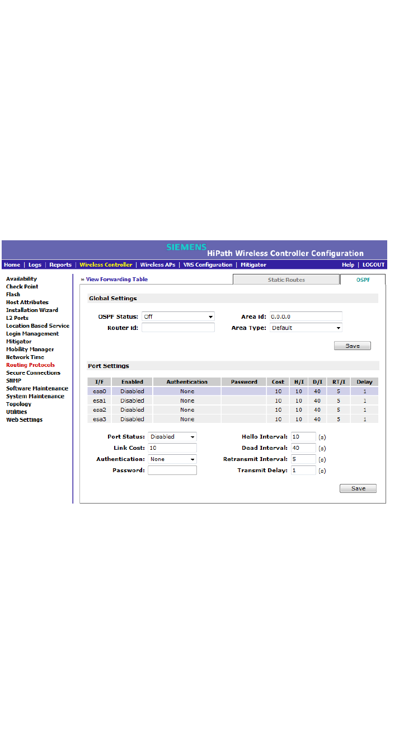418x736 pixels.
Task: Click the Cost column header
Action: click(x=278, y=382)
